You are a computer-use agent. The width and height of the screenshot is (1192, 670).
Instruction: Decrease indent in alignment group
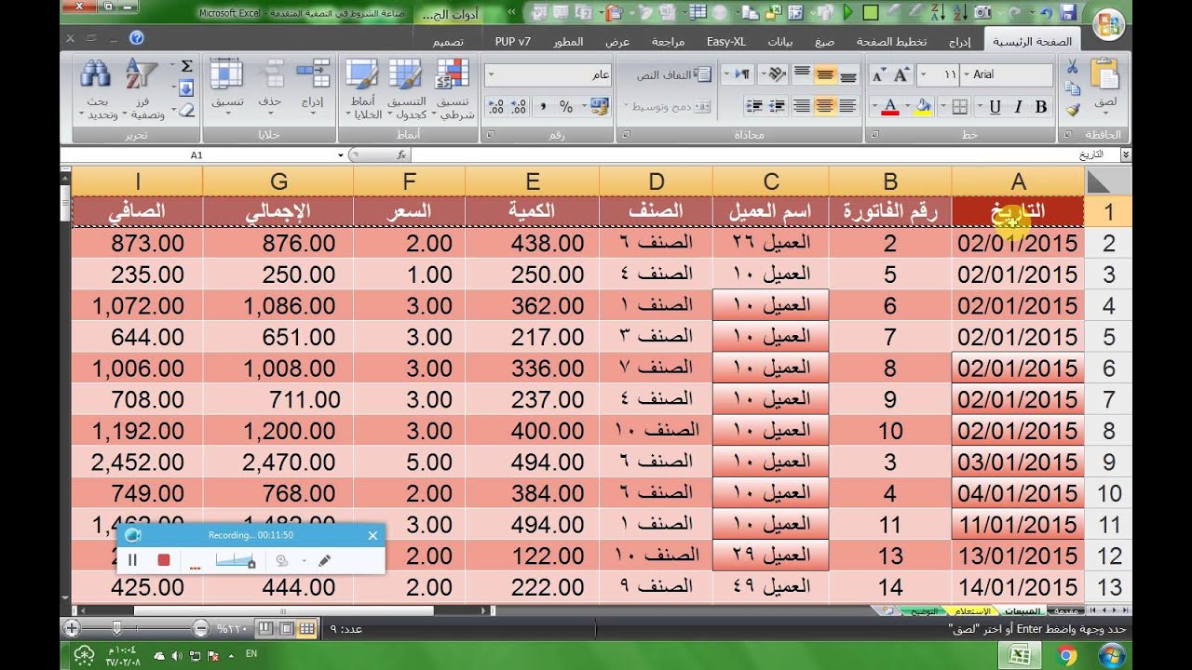point(777,107)
